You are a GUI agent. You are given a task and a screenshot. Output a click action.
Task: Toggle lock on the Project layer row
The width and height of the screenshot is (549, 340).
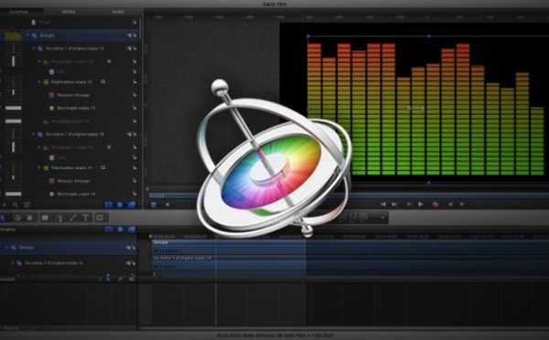[135, 22]
